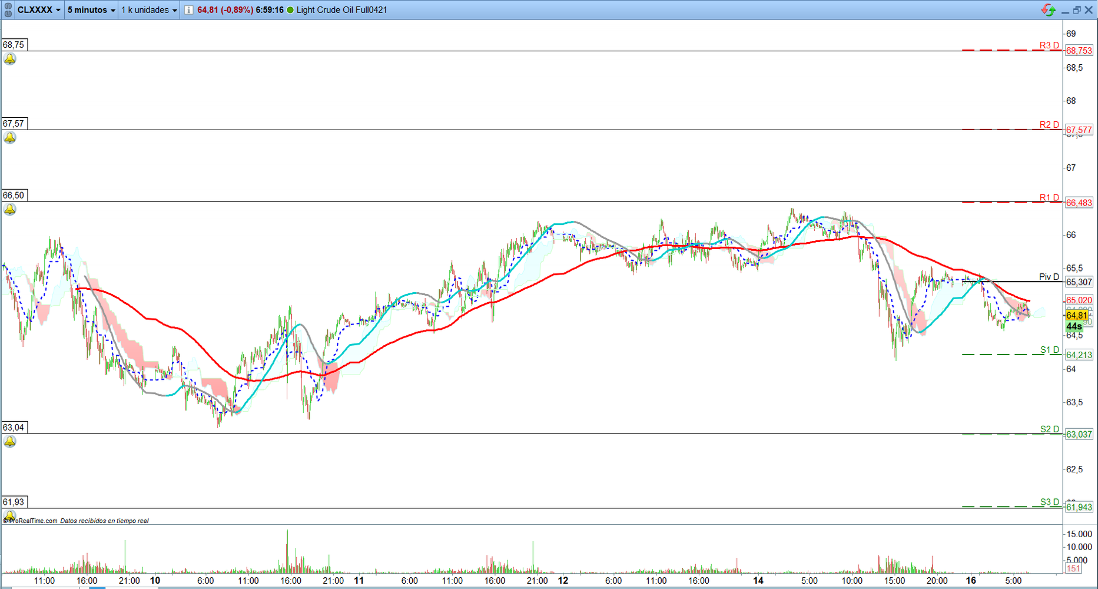Click the 62,5 label on the price scale
This screenshot has width=1098, height=589.
[x=1074, y=469]
